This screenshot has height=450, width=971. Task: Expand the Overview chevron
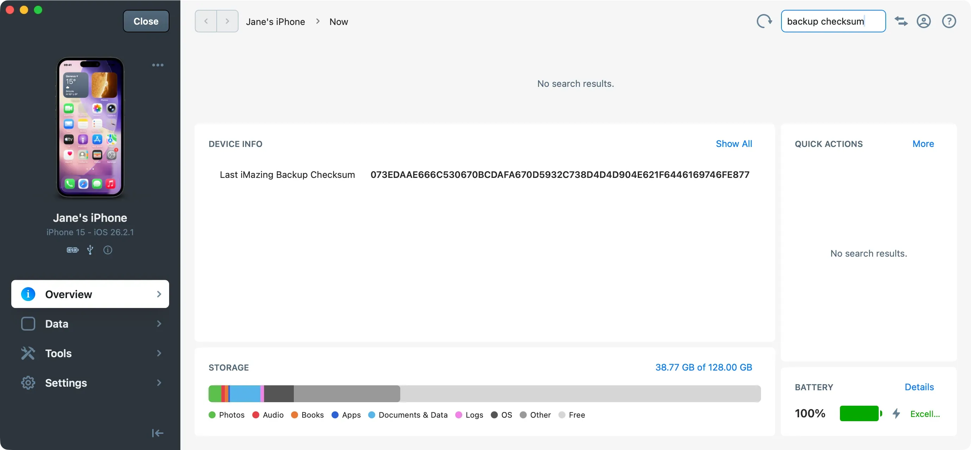[159, 294]
